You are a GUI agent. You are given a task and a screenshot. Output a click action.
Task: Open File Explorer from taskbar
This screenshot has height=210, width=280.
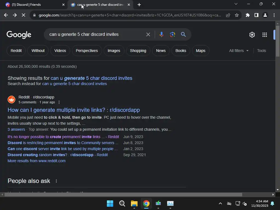[134, 203]
